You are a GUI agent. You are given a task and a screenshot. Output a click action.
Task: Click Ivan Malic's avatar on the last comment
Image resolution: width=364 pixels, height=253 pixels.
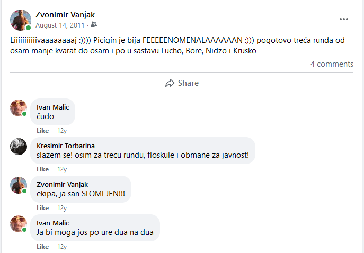(x=19, y=224)
